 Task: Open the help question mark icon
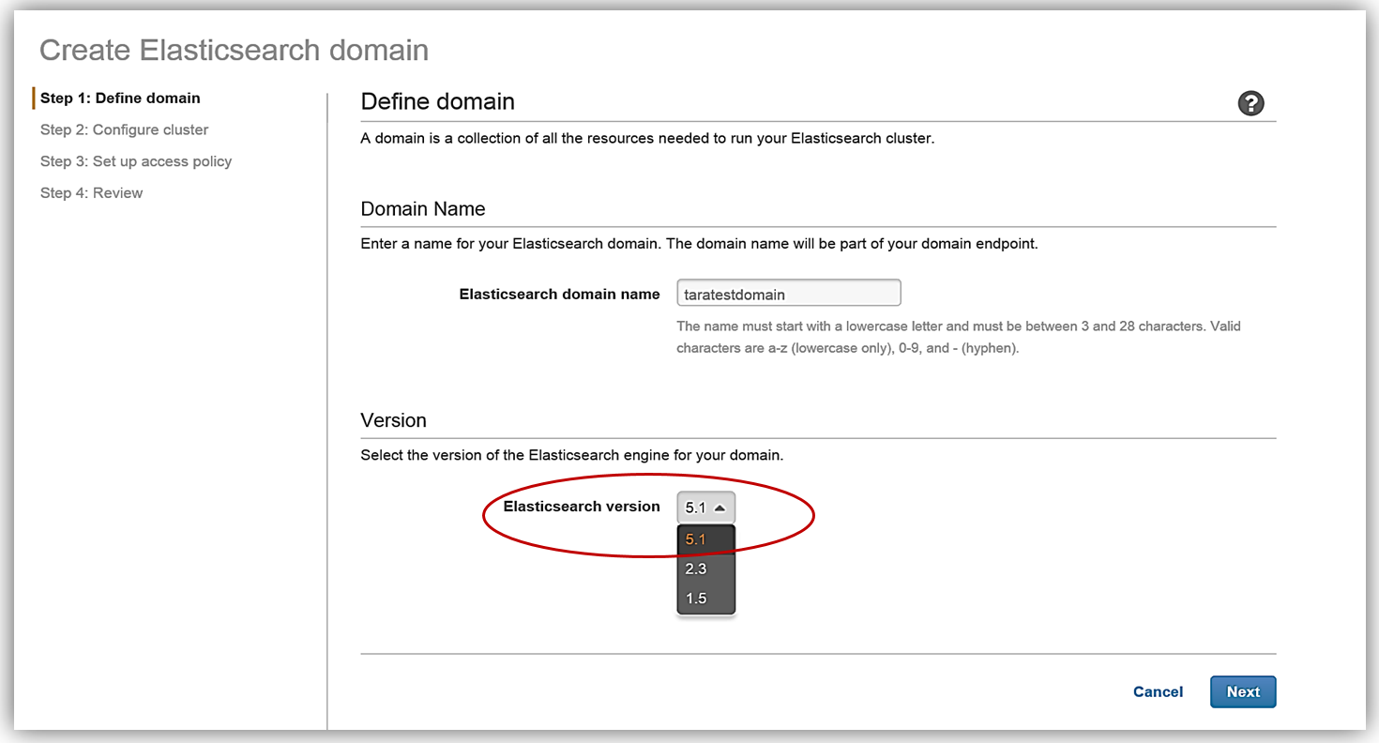1250,104
